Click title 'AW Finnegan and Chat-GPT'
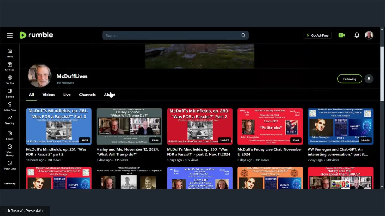The height and width of the screenshot is (216, 385). click(338, 151)
